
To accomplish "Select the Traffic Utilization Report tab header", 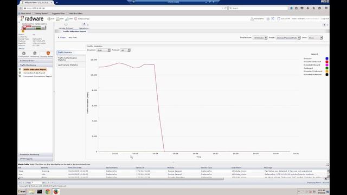I will tap(74, 31).
